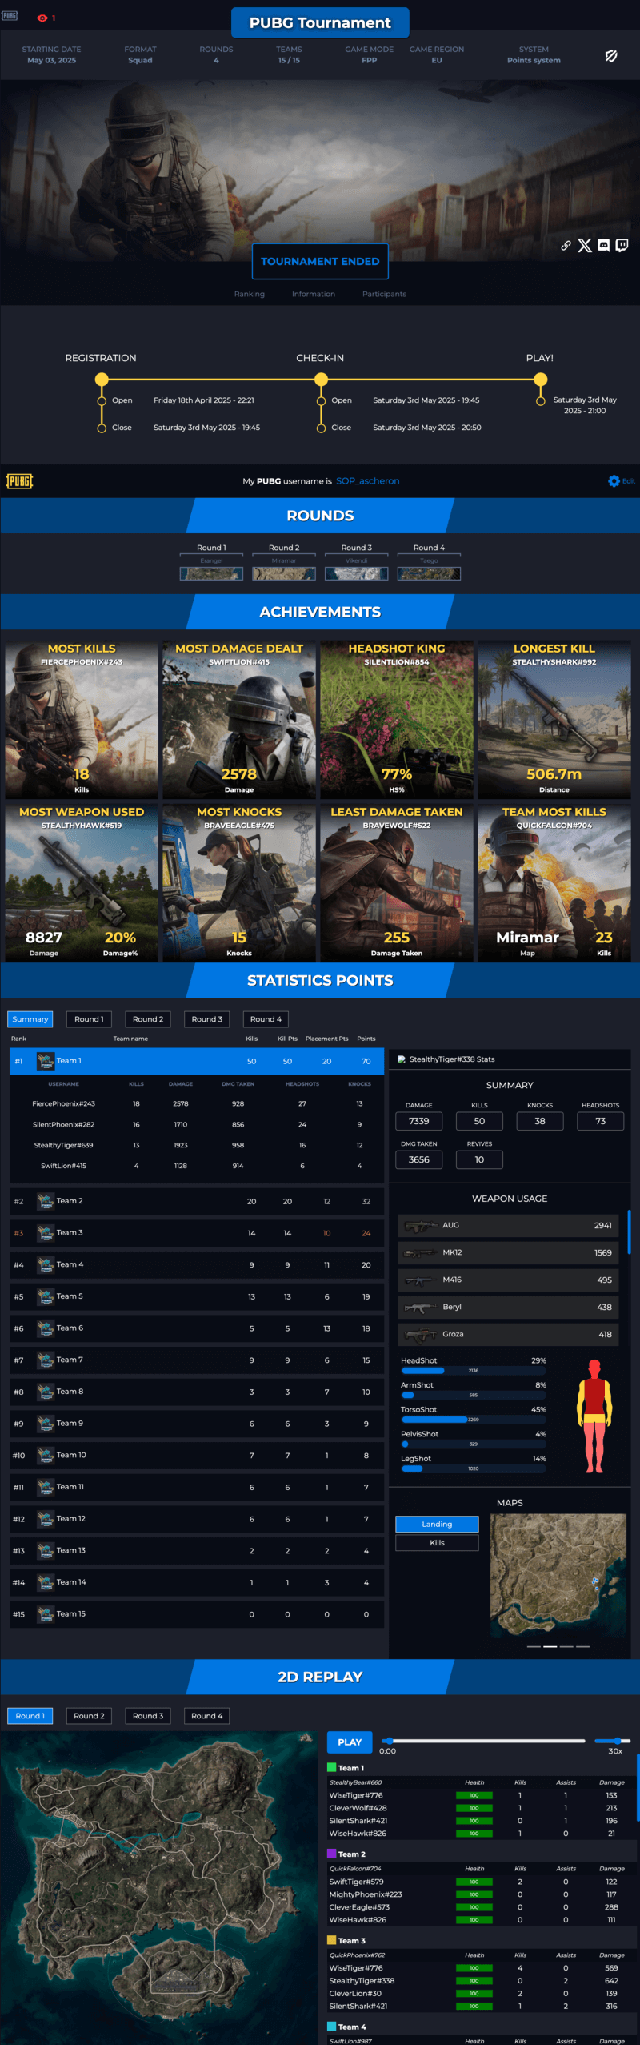640x2045 pixels.
Task: Click weapon usage list scrollbar
Action: pos(629,1232)
